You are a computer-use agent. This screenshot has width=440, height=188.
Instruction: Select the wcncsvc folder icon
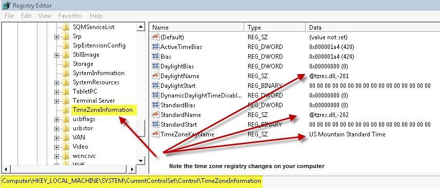(x=66, y=156)
